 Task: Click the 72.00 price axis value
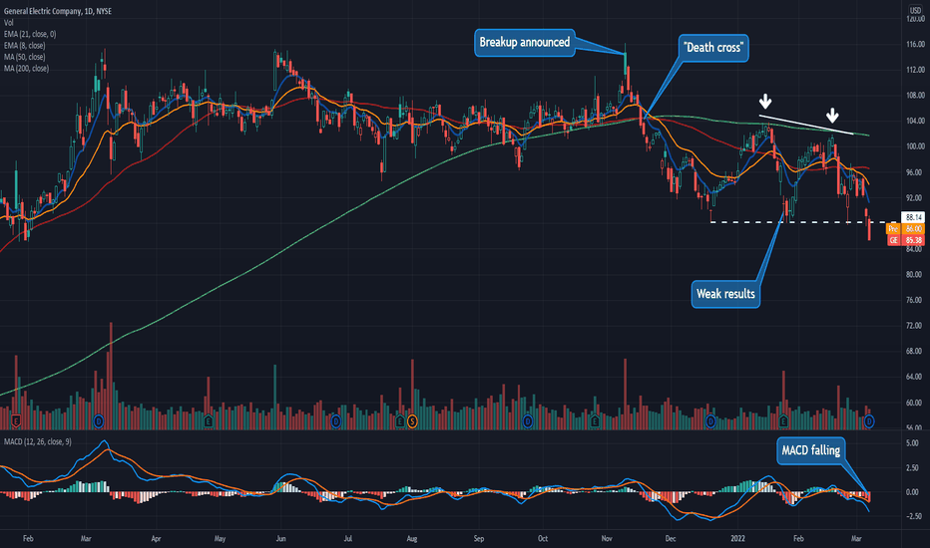pos(915,326)
